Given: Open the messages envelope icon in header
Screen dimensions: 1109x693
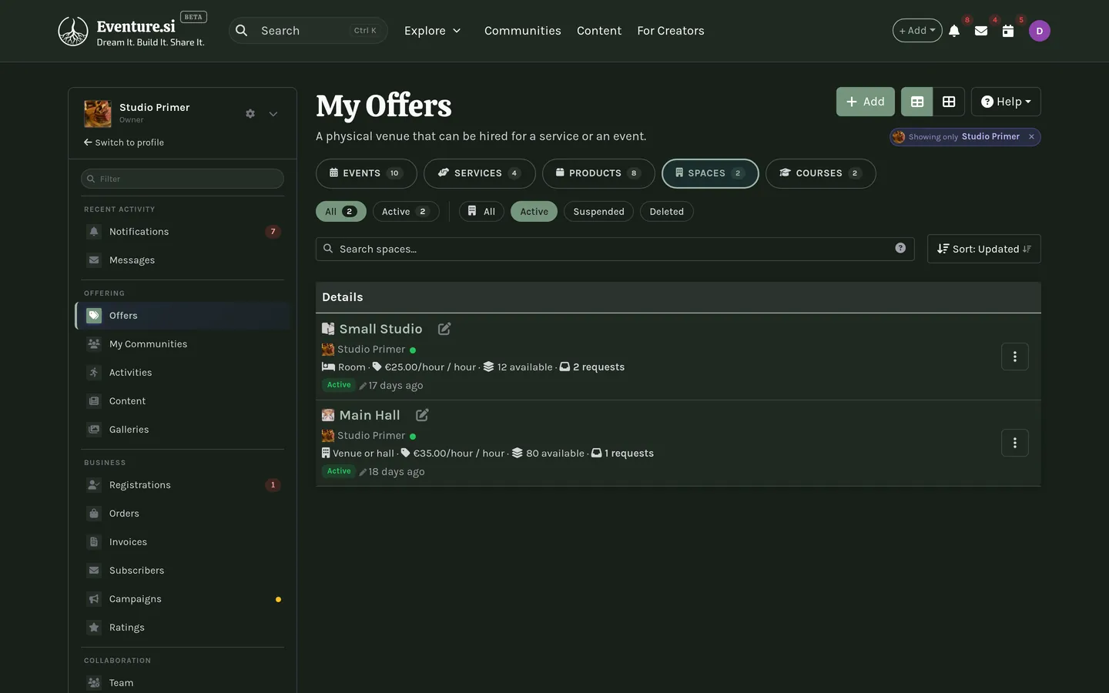Looking at the screenshot, I should 981,31.
